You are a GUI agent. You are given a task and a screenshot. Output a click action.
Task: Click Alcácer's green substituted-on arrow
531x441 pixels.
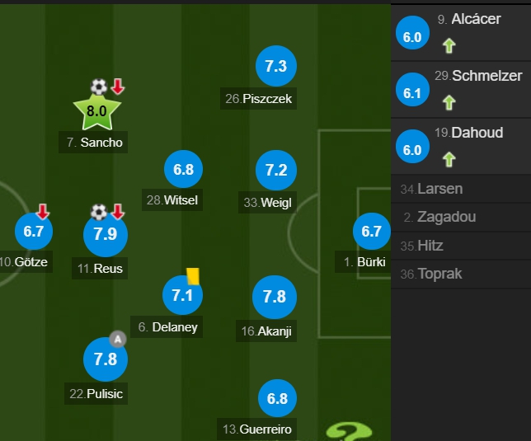click(449, 45)
